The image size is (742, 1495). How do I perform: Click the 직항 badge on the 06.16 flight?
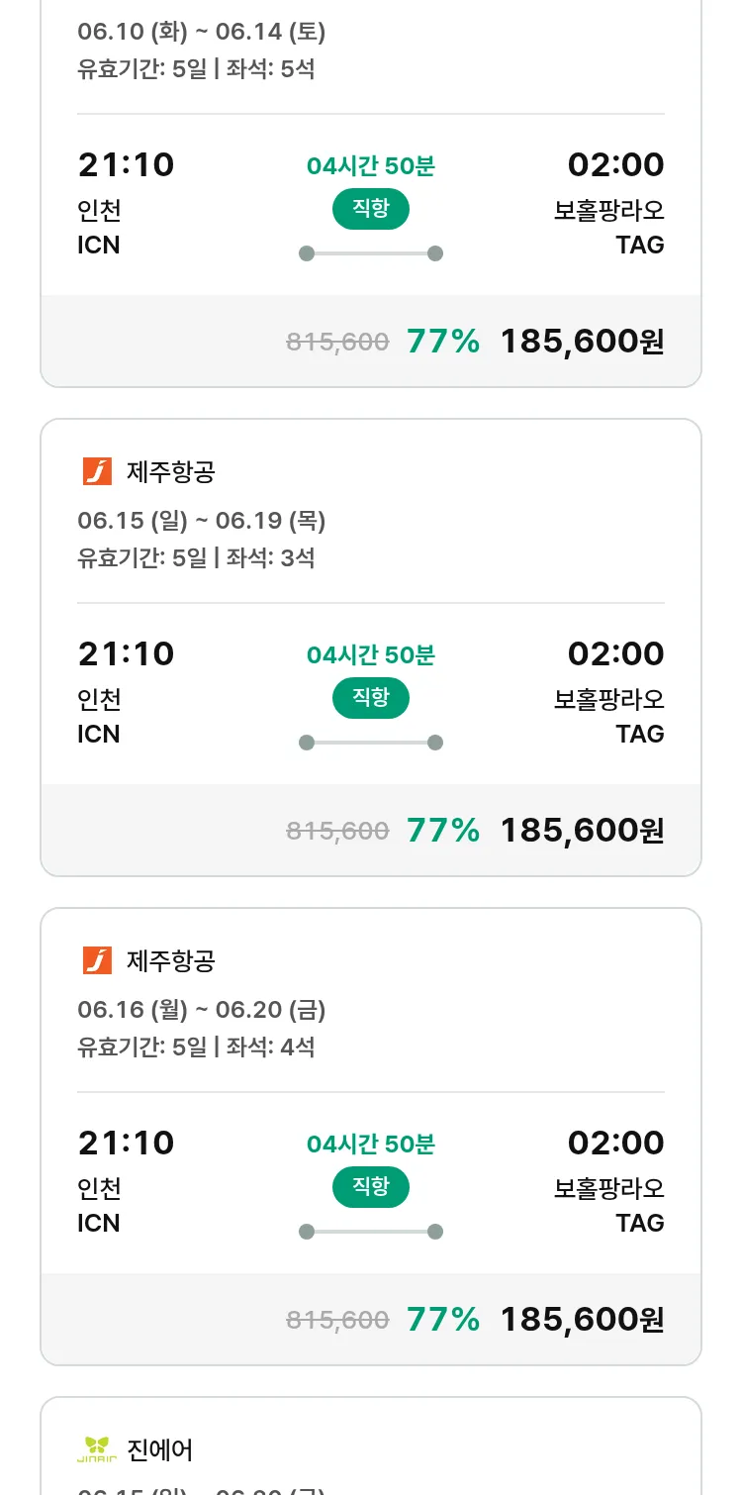(x=371, y=1186)
